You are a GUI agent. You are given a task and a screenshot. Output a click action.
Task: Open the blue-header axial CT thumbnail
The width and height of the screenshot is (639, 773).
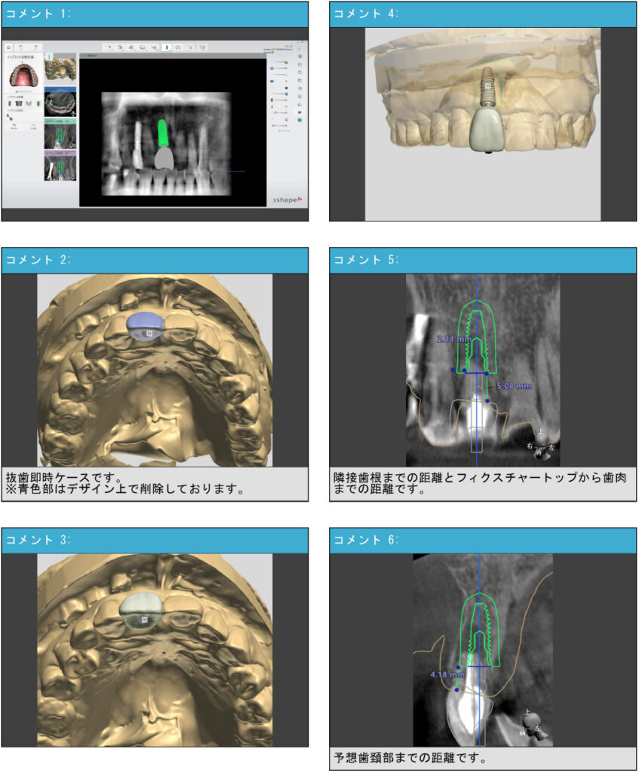coord(59,101)
